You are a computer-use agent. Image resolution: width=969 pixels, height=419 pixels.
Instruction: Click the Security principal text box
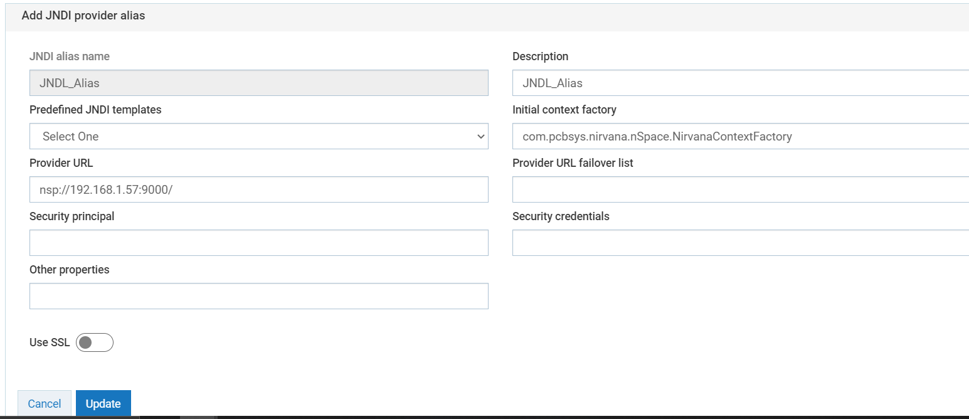point(258,243)
